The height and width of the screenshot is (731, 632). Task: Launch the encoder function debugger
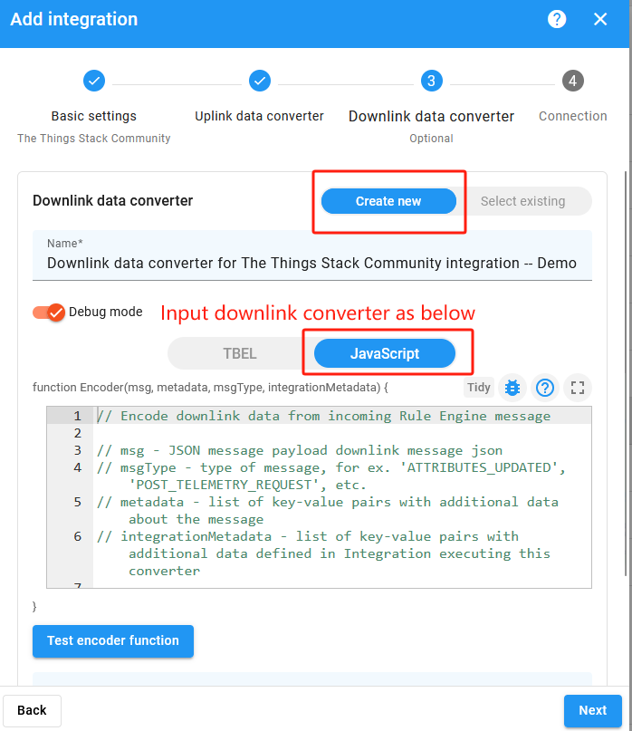[x=512, y=387]
